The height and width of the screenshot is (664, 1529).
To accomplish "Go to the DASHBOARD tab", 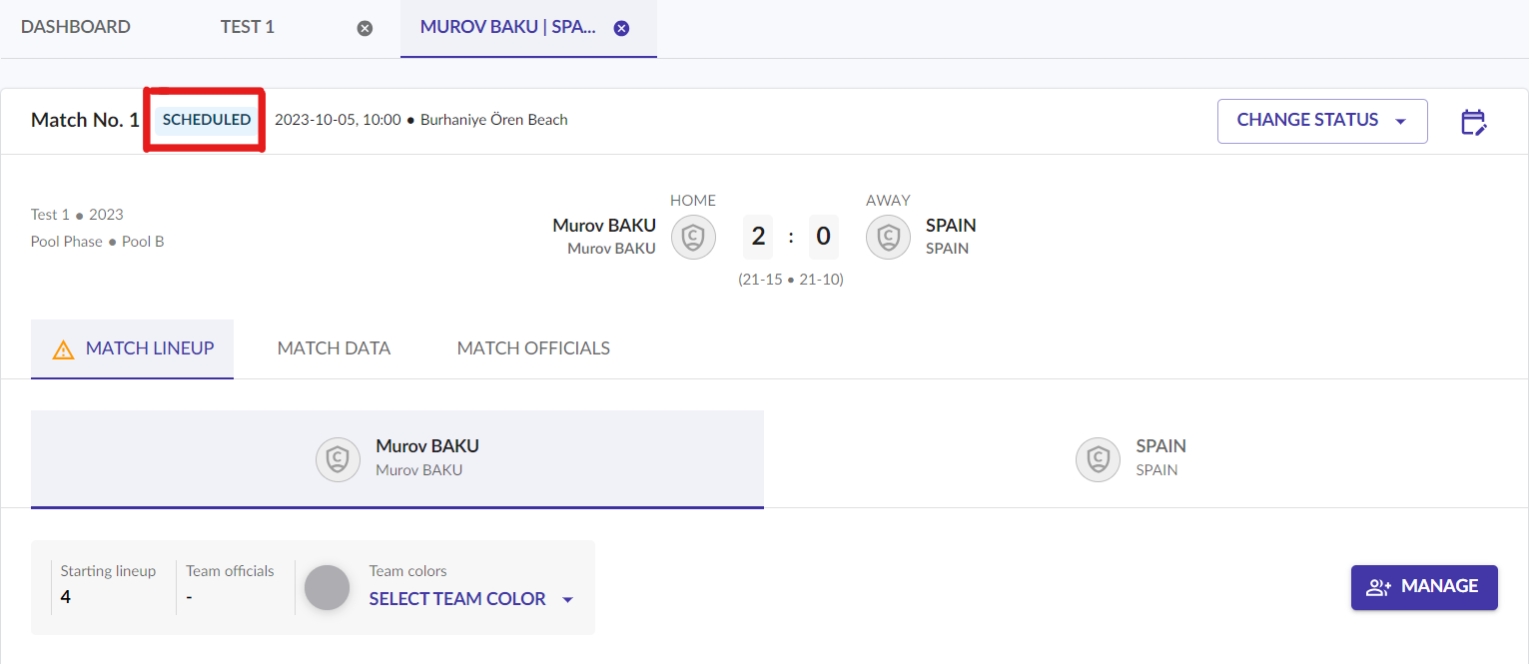I will coord(76,27).
